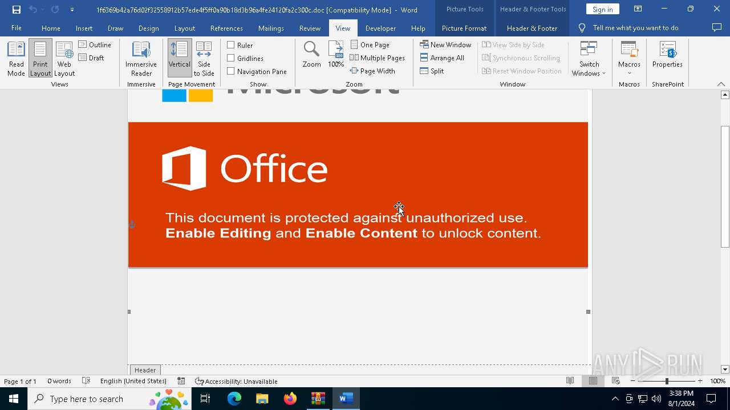Open the References tab
Image resolution: width=730 pixels, height=410 pixels.
[x=226, y=28]
